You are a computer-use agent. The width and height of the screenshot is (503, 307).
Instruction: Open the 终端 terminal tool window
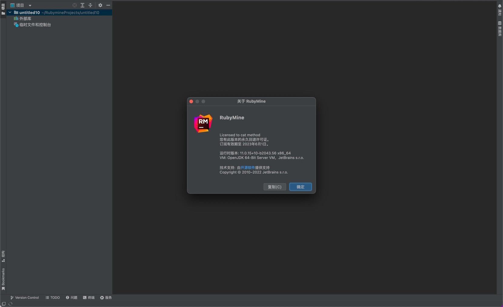89,298
